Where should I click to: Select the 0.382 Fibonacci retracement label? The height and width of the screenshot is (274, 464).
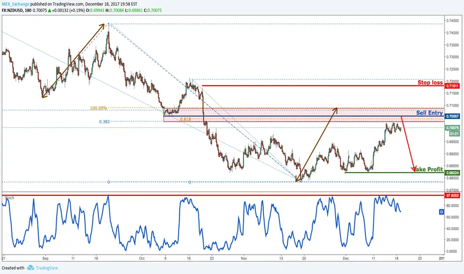click(105, 122)
